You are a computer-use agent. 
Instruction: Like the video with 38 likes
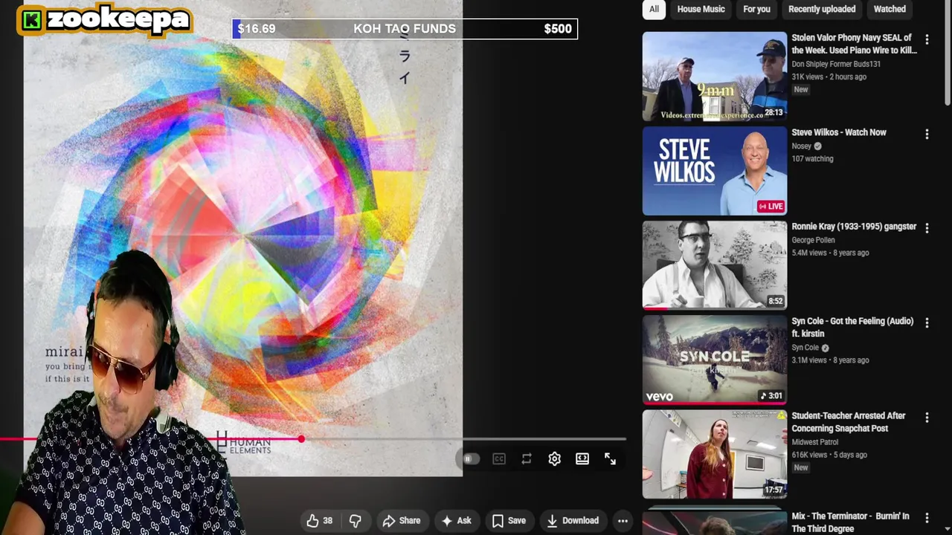[320, 521]
